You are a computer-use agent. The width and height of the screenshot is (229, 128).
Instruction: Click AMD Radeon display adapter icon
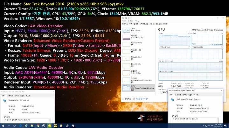(173, 100)
